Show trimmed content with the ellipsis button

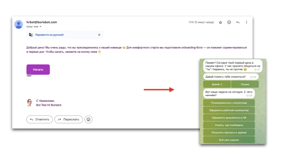tap(29, 76)
